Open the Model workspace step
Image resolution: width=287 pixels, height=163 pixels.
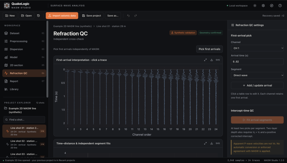(24, 57)
